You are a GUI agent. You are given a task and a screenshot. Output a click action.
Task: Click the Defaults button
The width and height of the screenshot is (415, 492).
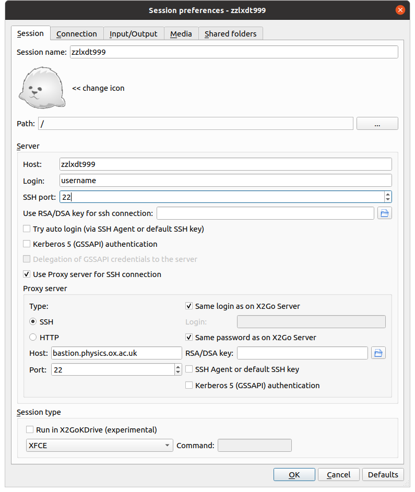tap(383, 474)
